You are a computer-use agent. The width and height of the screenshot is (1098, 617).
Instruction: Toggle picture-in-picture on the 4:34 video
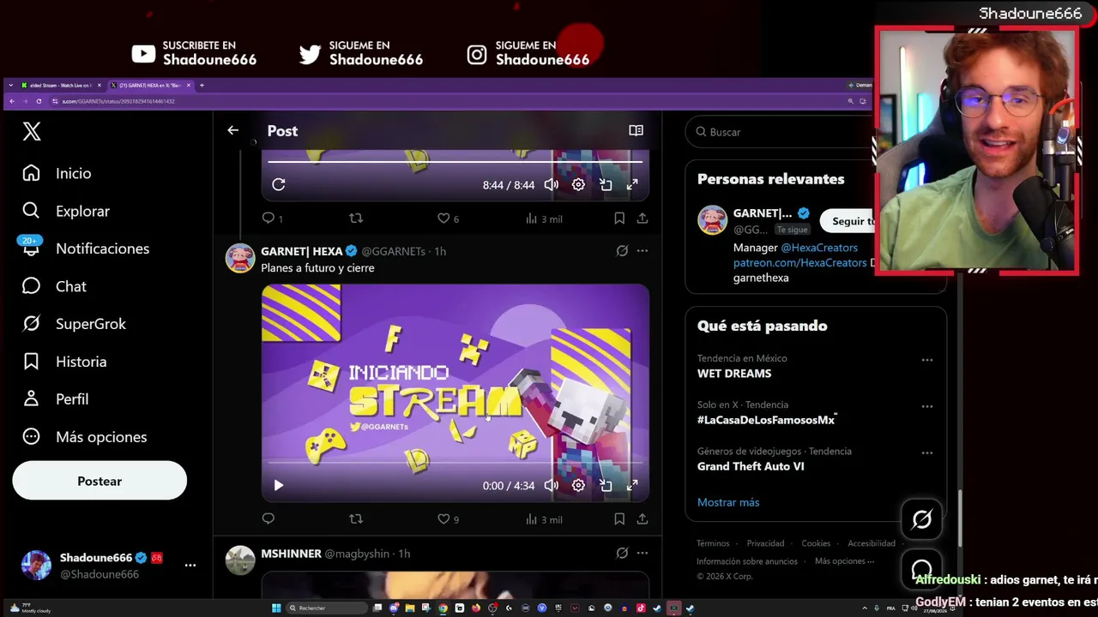point(606,485)
